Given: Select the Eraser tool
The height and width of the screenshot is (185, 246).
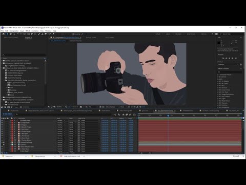Looking at the screenshot, I should point(46,34).
